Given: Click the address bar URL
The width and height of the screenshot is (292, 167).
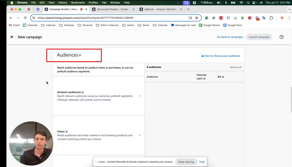Looking at the screenshot, I should click(86, 18).
